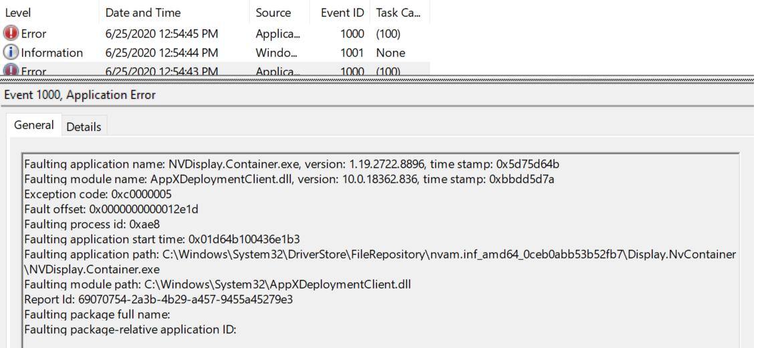Click the 'Event 1000, Application Error' pane heading
The width and height of the screenshot is (770, 348).
[80, 95]
